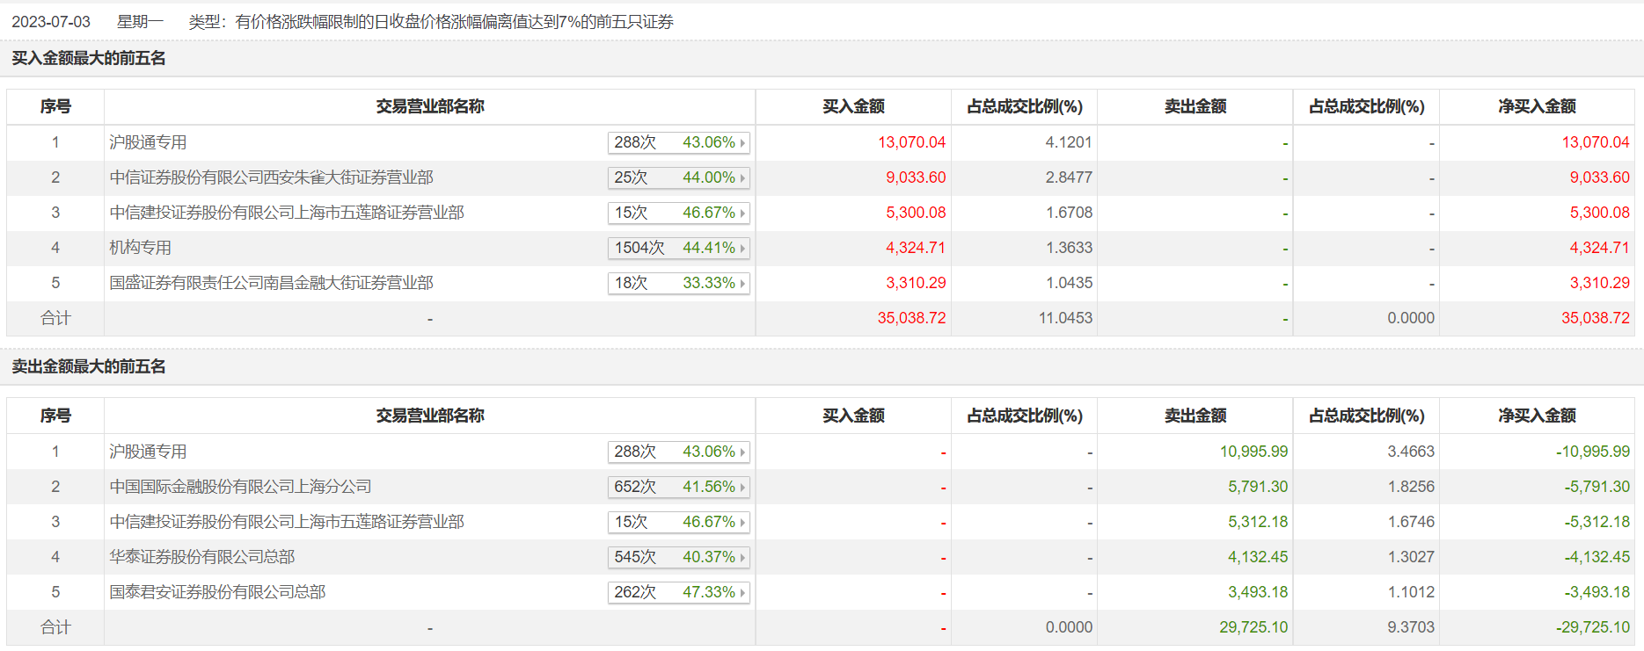Viewport: 1644px width, 651px height.
Task: Open 中信证券西安朱雀大街证券营业部 link
Action: click(x=271, y=177)
